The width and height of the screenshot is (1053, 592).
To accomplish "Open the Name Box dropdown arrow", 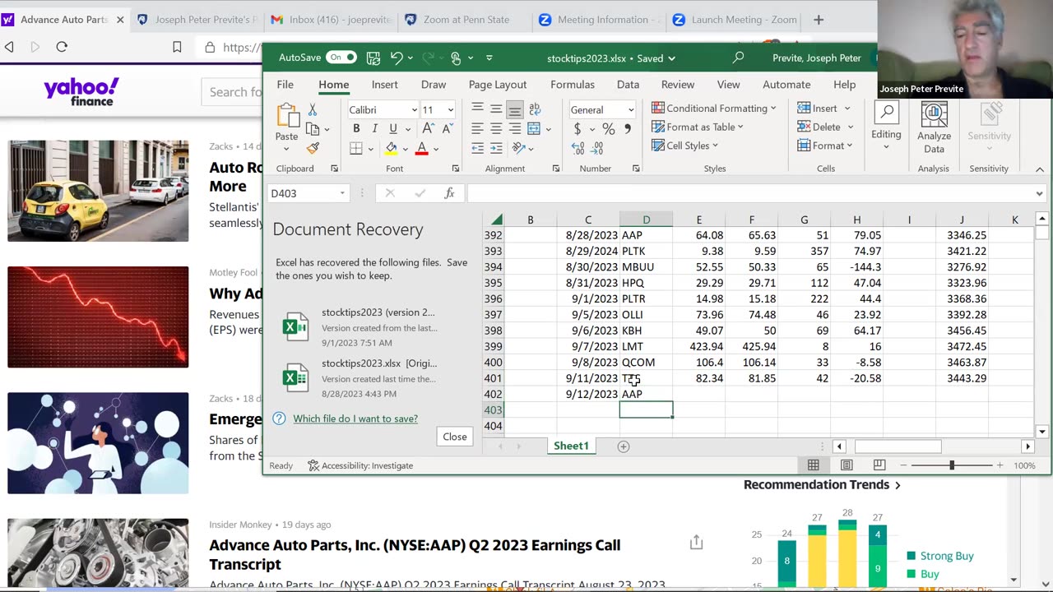I will [x=342, y=193].
